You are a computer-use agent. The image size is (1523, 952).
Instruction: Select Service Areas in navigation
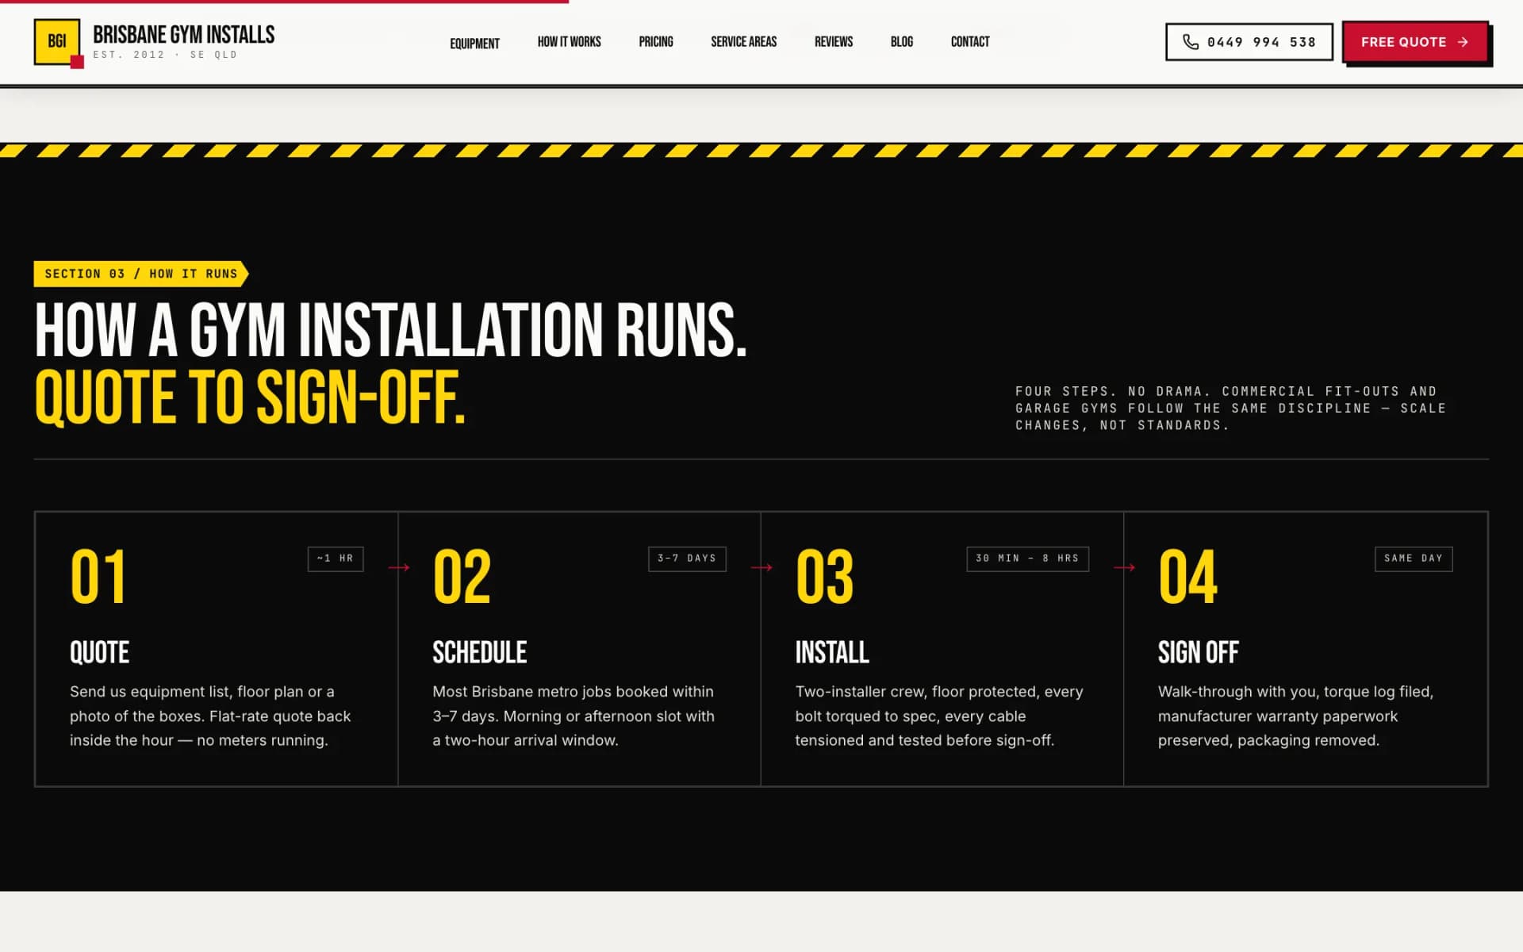click(743, 42)
